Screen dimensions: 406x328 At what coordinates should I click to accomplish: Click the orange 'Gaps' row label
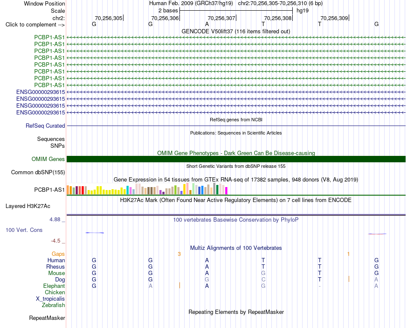click(58, 254)
